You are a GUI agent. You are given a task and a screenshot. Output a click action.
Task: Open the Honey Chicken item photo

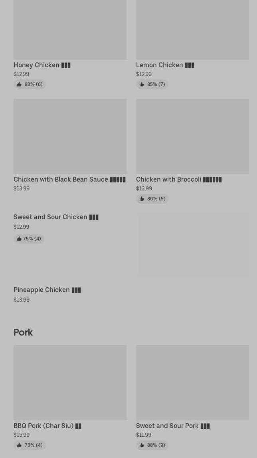click(x=70, y=30)
